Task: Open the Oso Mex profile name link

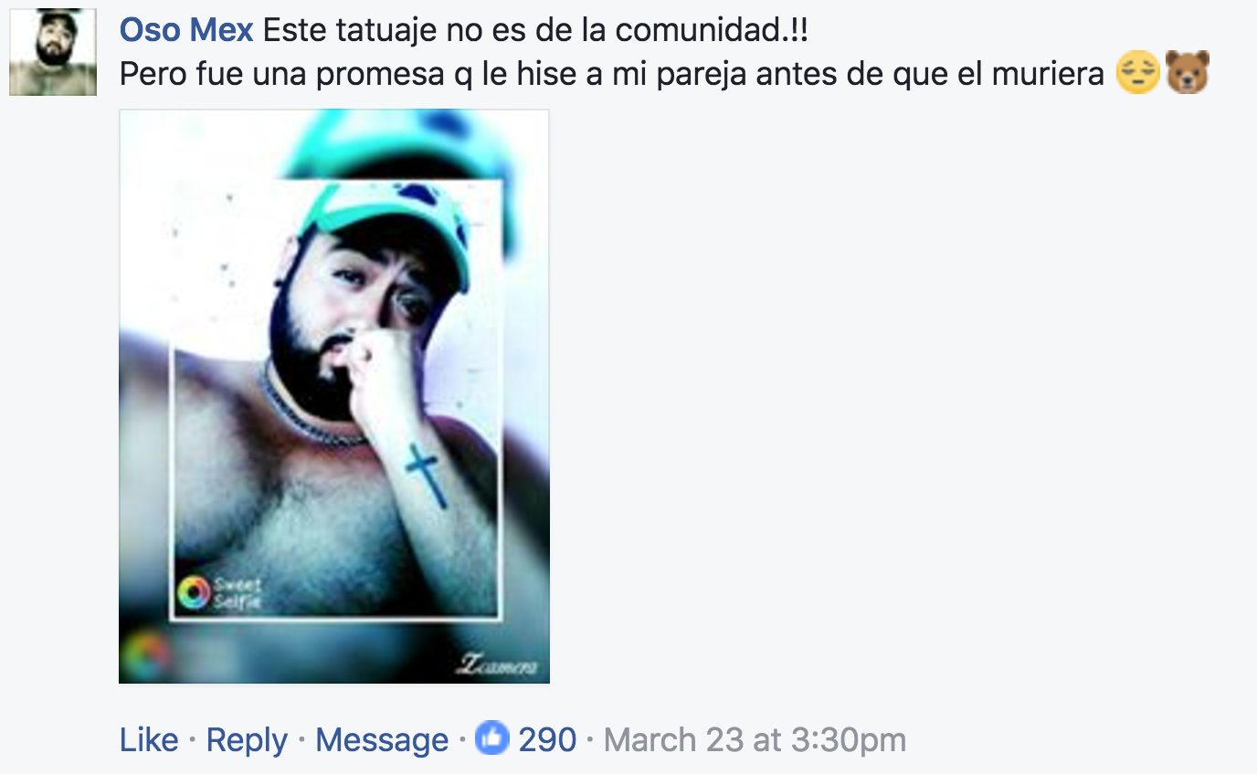Action: tap(186, 30)
